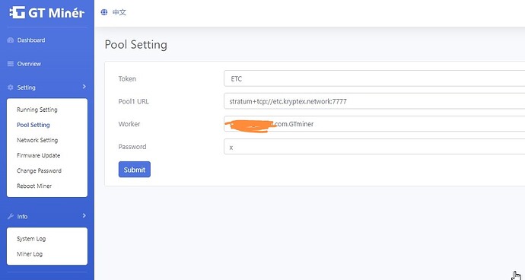This screenshot has width=525, height=280.
Task: Collapse the Setting menu chevron
Action: point(84,87)
